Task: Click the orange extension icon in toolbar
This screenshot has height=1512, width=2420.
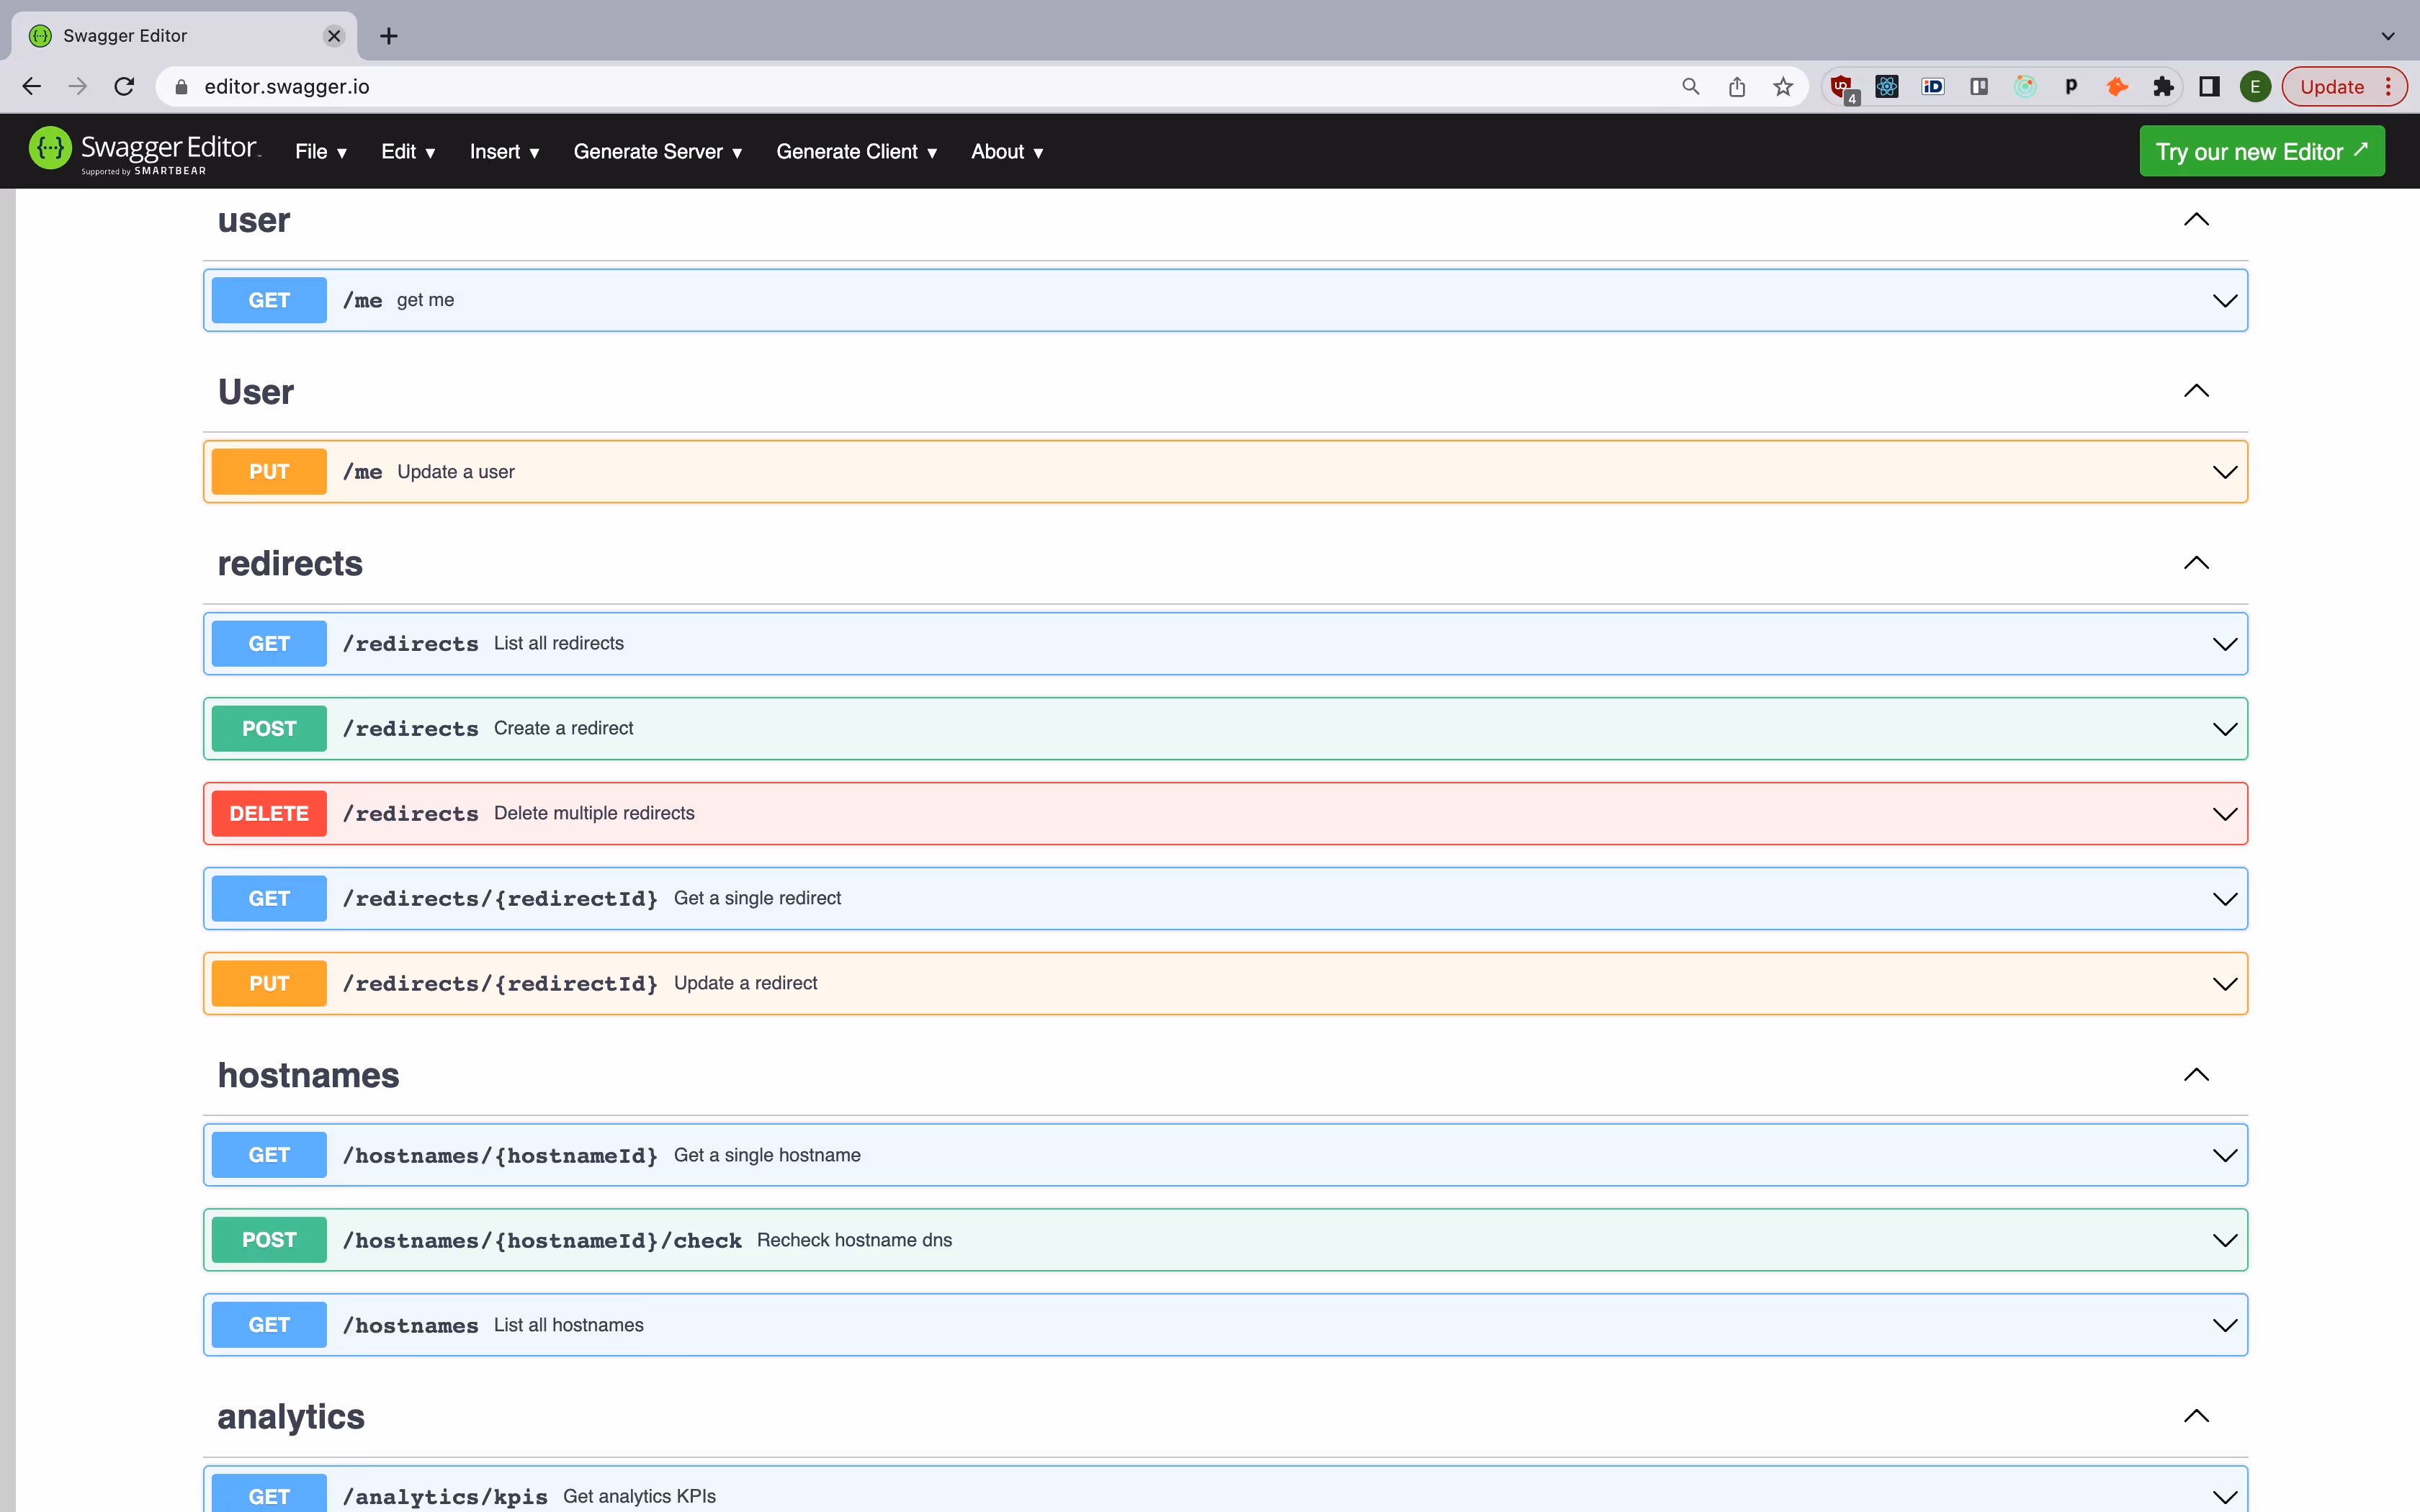Action: pyautogui.click(x=2117, y=87)
